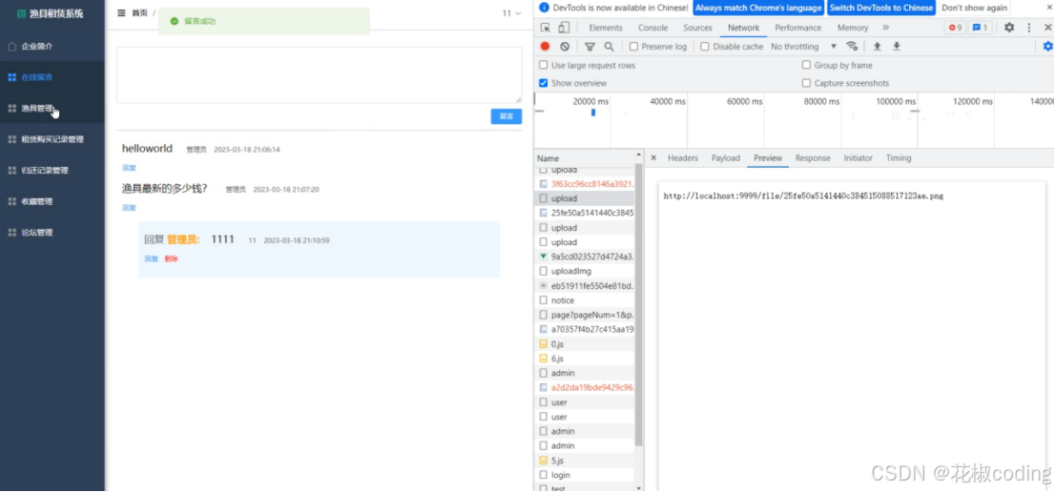Enable Group by frame

(x=806, y=65)
